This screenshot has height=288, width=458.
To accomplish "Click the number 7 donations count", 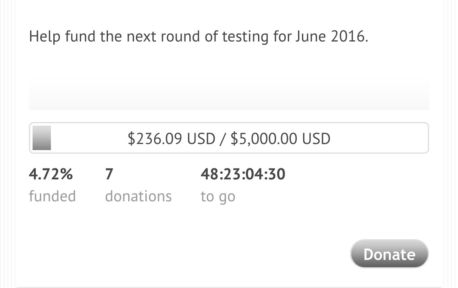I will click(109, 175).
